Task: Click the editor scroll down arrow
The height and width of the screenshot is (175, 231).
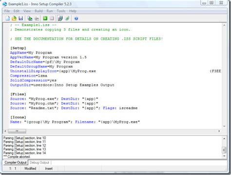Action: pos(224,126)
